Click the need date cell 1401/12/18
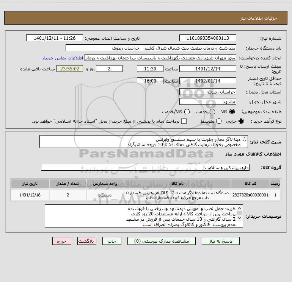Viewport: 292px width, 282px height. click(30, 195)
